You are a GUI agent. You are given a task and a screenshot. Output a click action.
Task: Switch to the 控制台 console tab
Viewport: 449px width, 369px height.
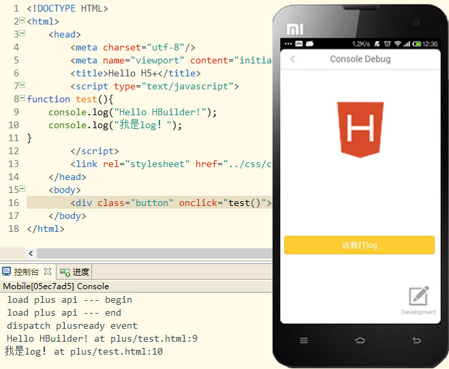(26, 271)
